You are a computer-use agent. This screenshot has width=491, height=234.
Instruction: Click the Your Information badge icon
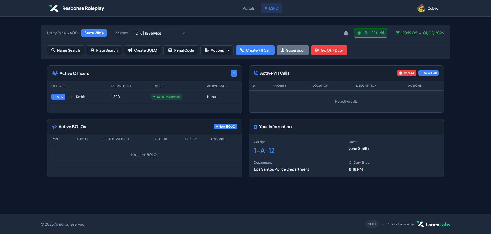[255, 127]
